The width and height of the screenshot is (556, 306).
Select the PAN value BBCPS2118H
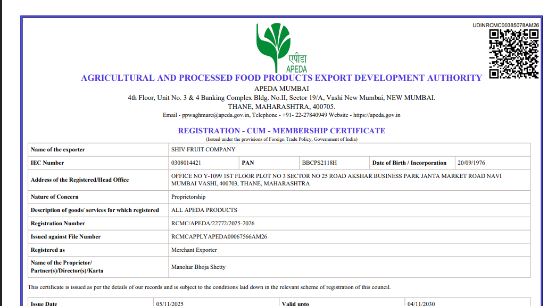[319, 163]
